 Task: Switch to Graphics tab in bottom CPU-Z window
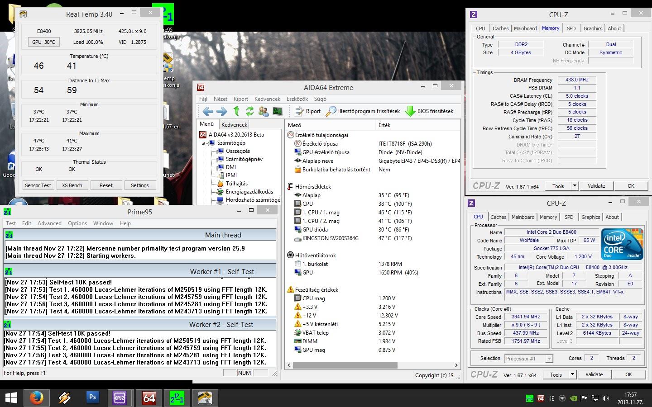coord(591,217)
